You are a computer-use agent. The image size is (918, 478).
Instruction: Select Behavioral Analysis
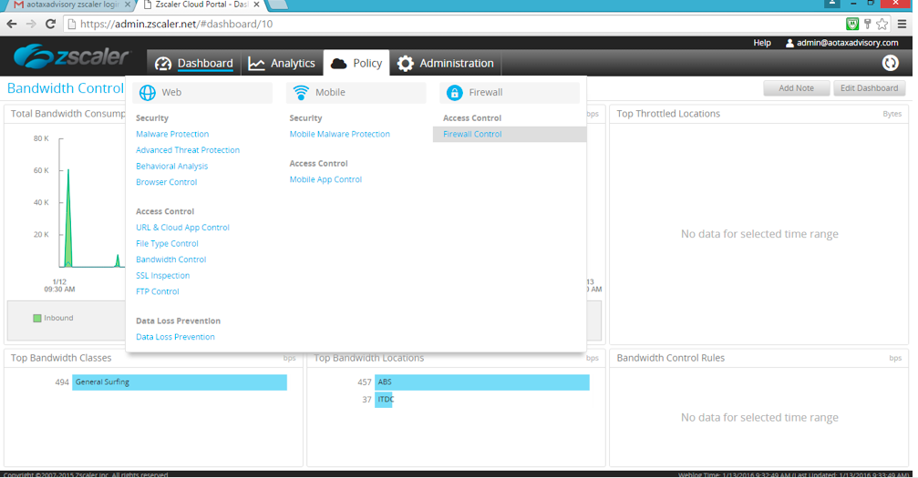[x=171, y=166]
